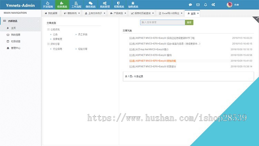The width and height of the screenshot is (259, 146).
Task: Click the 文章列表 heading
Action: point(127,31)
